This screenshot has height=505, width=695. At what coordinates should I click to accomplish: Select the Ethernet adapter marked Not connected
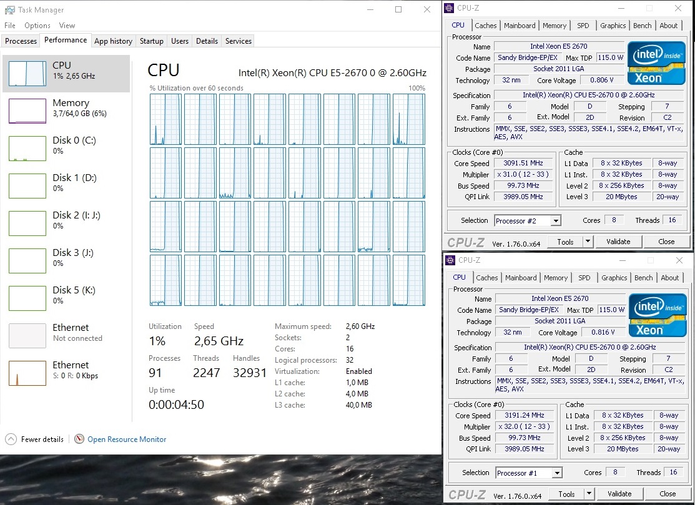pyautogui.click(x=66, y=335)
